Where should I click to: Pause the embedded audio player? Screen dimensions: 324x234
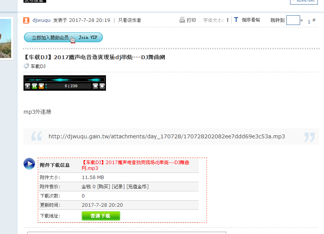tap(35, 86)
